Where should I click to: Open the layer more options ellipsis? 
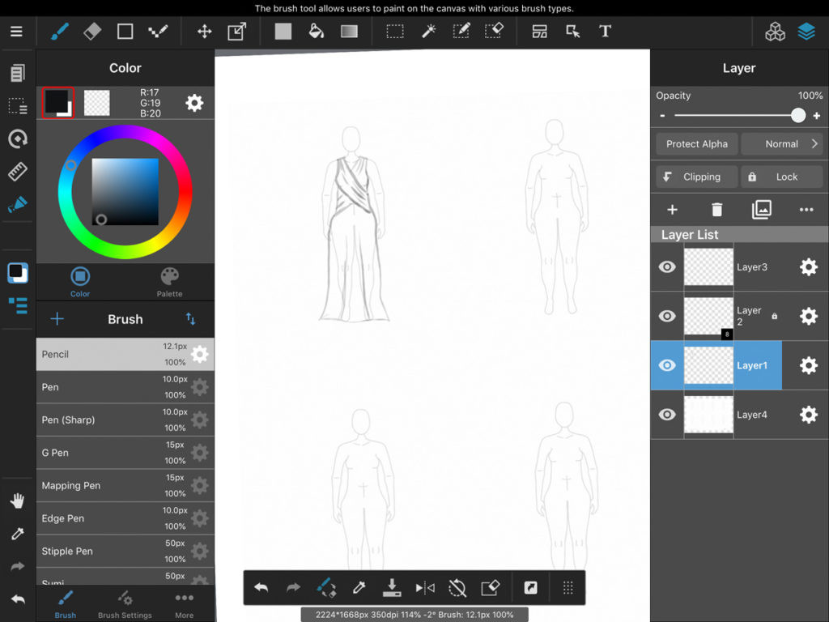pos(806,210)
